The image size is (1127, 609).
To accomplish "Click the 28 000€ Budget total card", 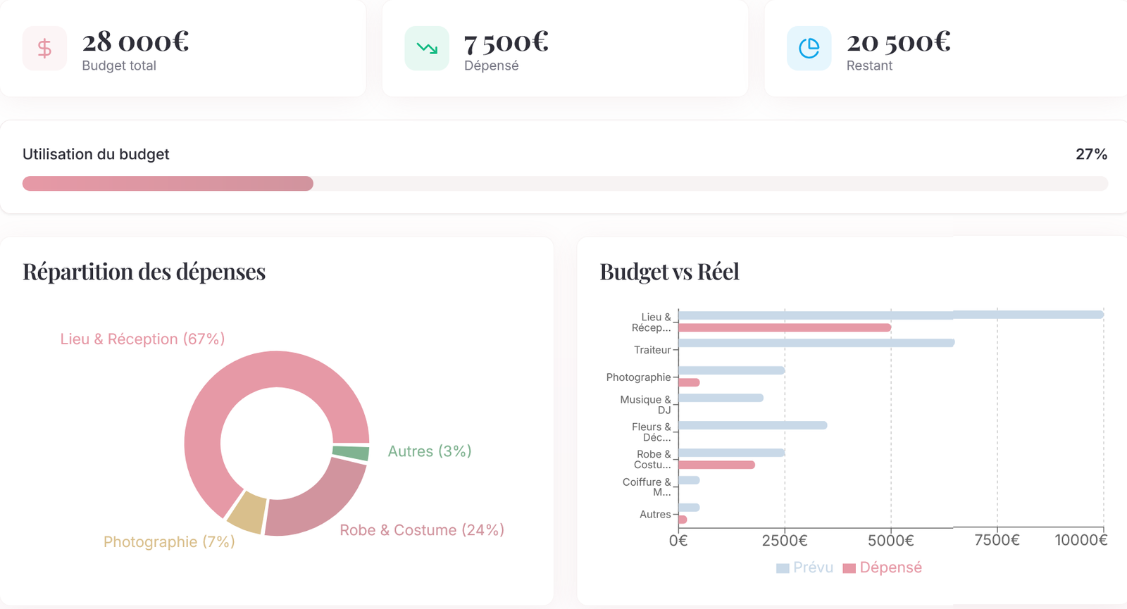I will click(x=183, y=49).
